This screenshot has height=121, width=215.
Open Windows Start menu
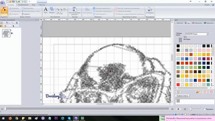[3, 118]
